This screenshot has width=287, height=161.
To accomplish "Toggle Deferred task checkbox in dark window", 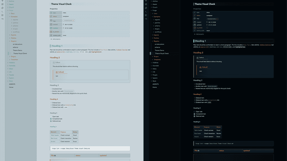I will (194, 116).
